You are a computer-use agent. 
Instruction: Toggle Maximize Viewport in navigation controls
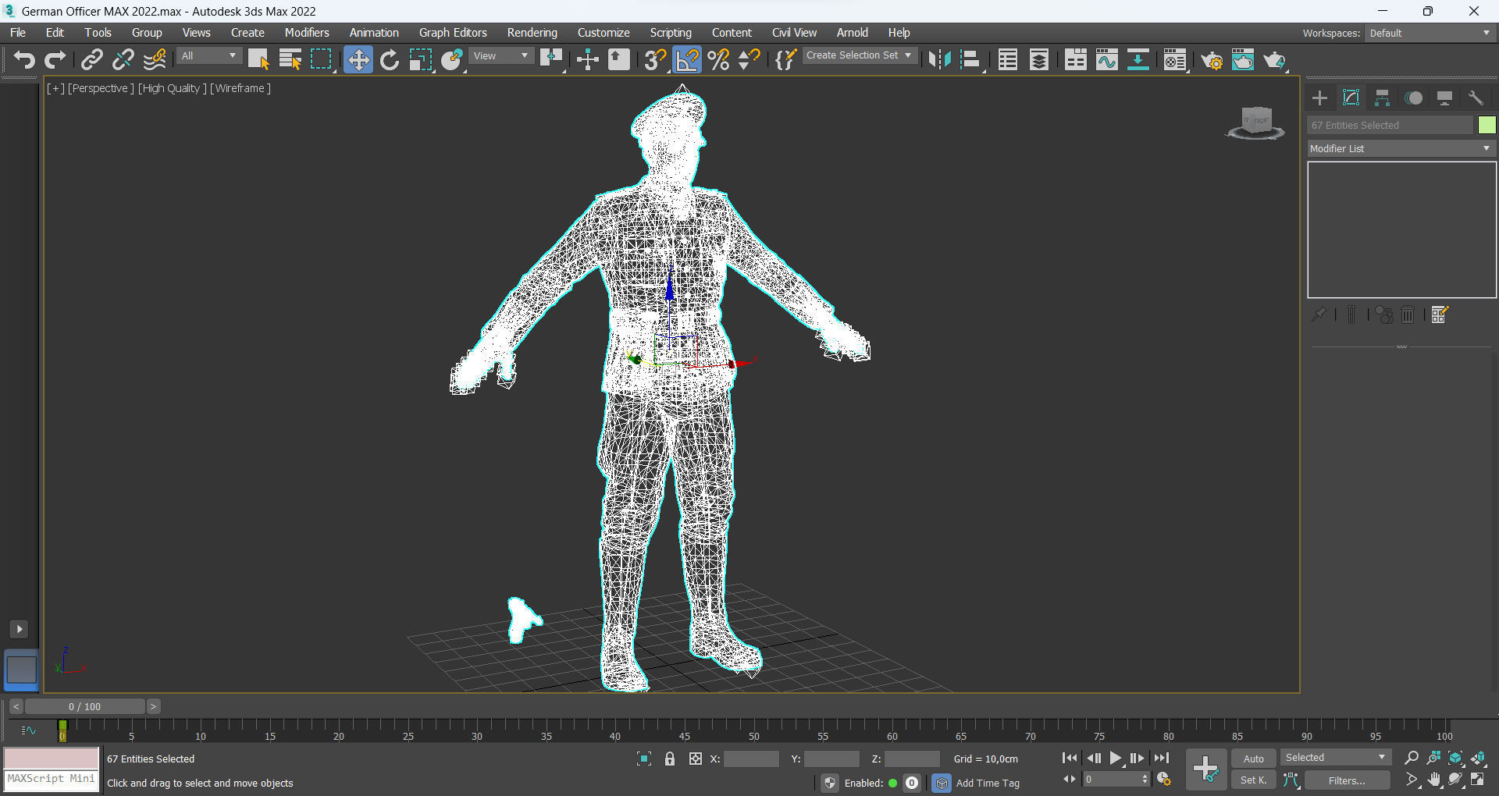point(1478,780)
